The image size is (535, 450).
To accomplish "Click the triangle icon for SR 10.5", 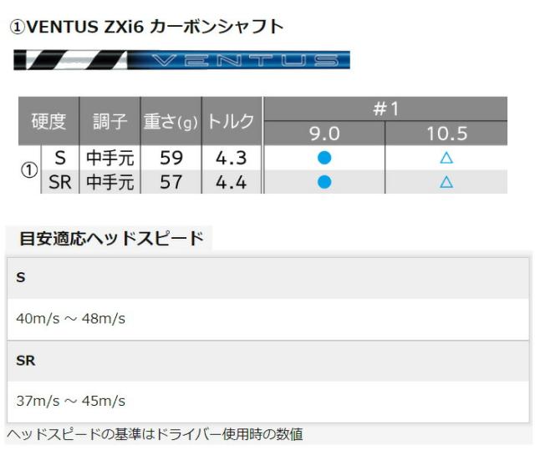I will click(446, 181).
